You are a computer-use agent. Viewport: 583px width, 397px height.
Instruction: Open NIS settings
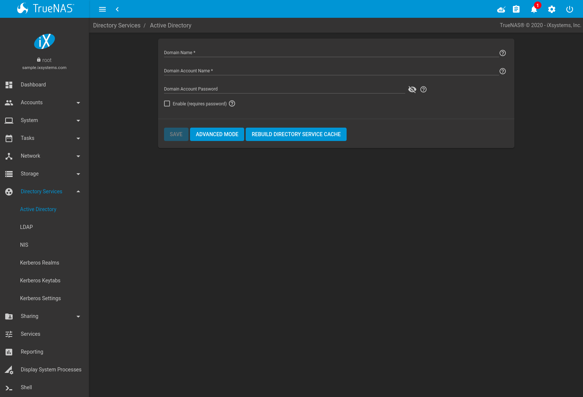(x=24, y=245)
